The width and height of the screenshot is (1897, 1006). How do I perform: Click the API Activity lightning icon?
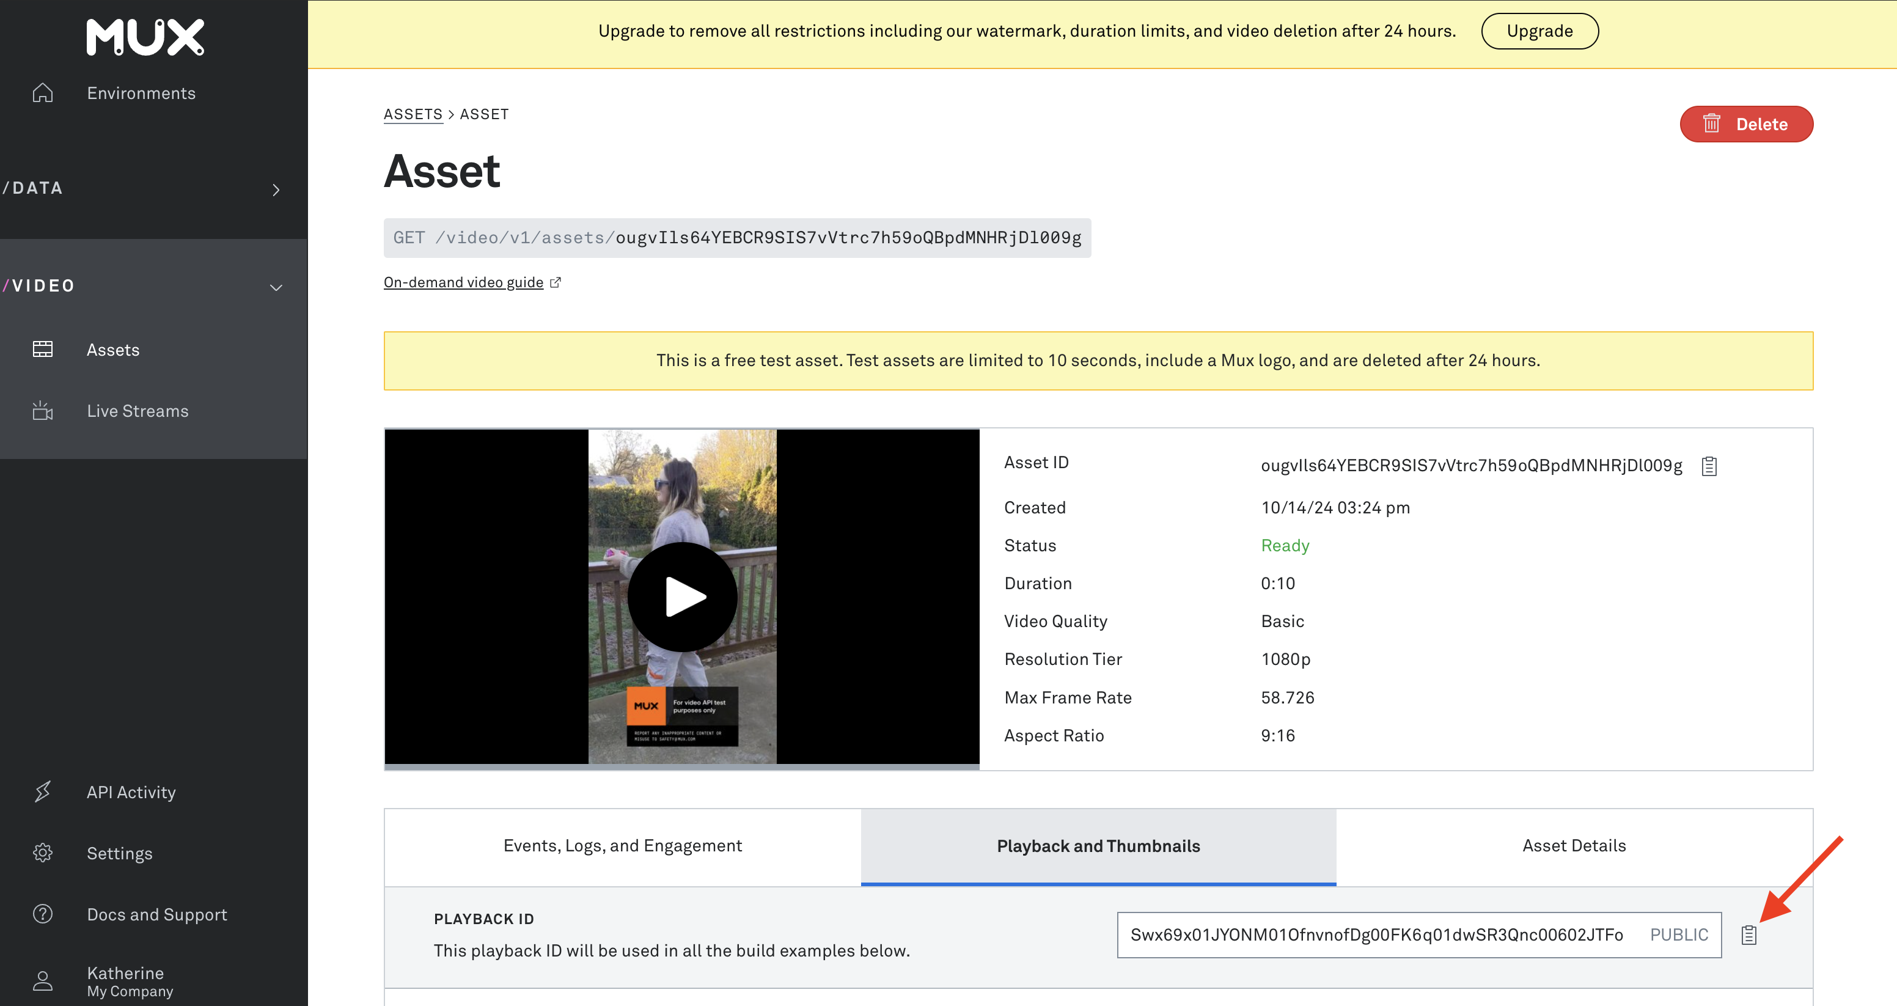click(x=43, y=791)
